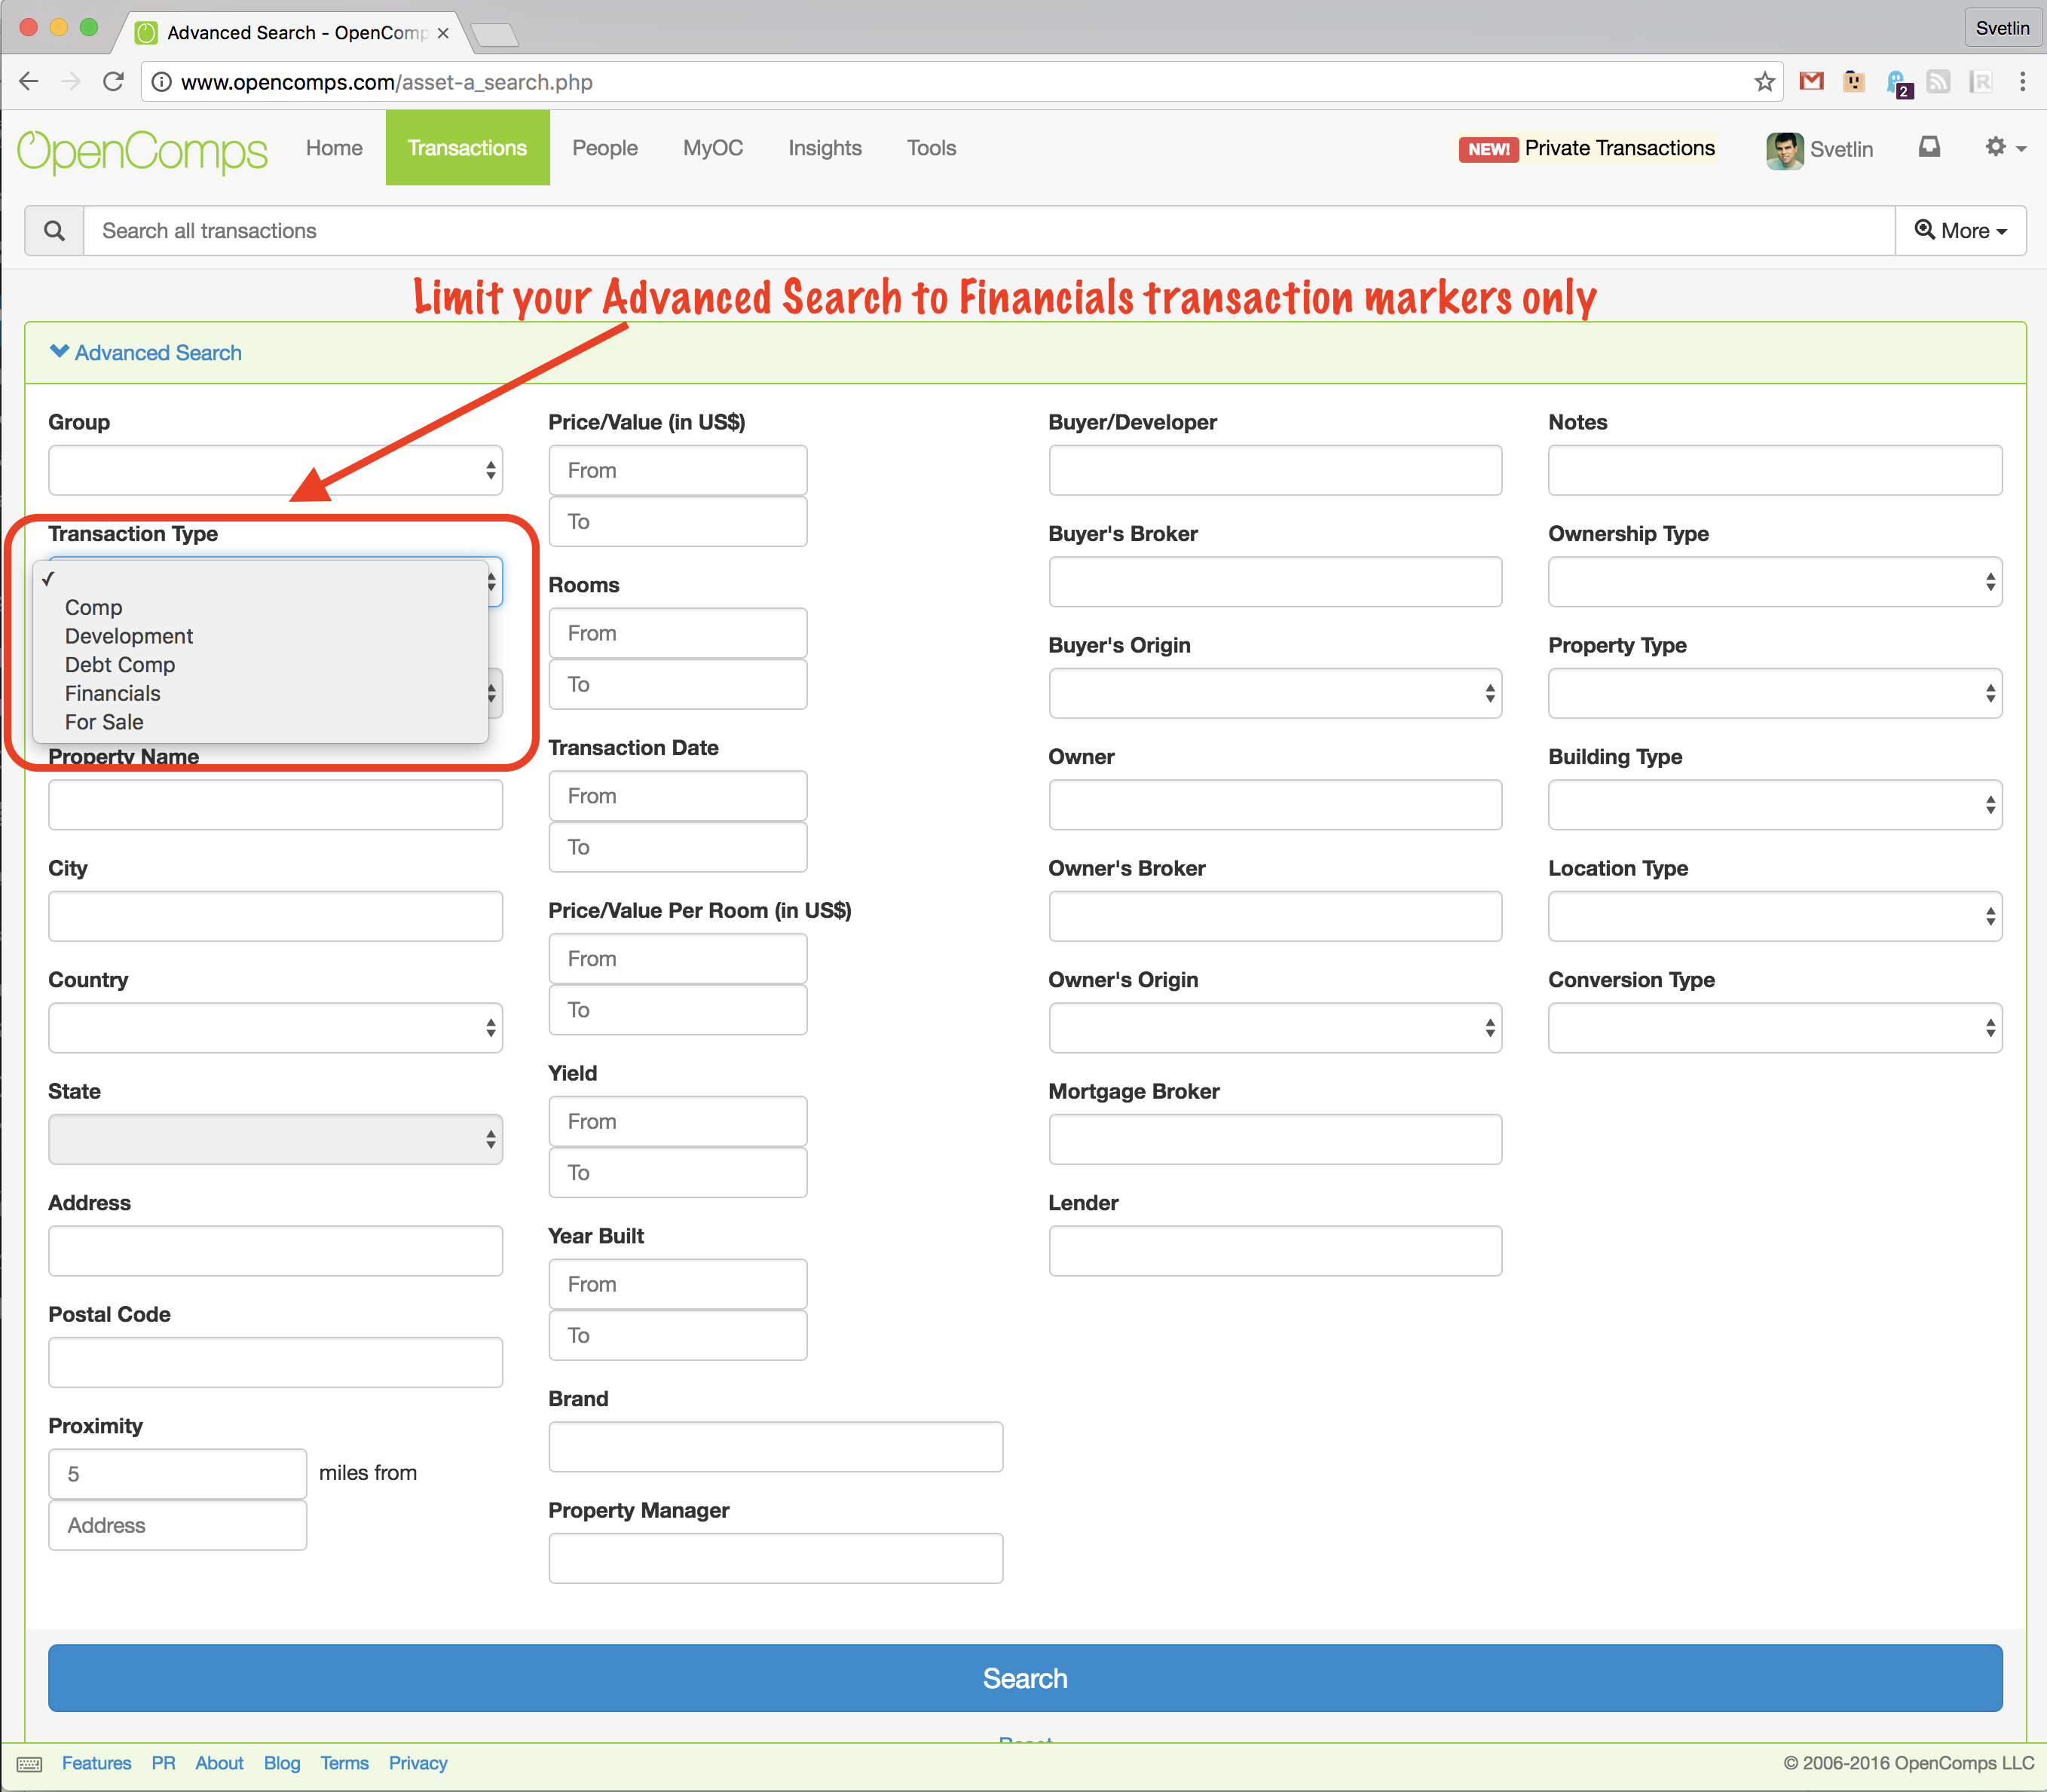2047x1792 pixels.
Task: Open the inbox notifications icon
Action: 1929,148
